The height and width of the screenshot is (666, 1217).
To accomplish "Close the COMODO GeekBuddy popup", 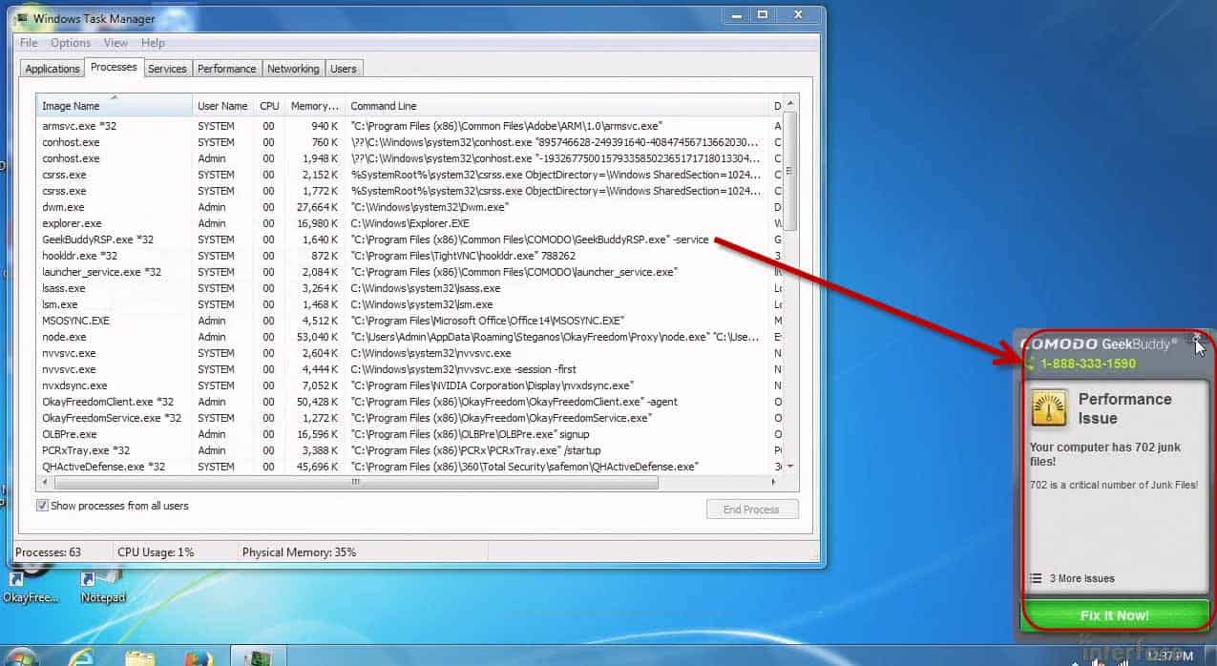I will 1197,337.
